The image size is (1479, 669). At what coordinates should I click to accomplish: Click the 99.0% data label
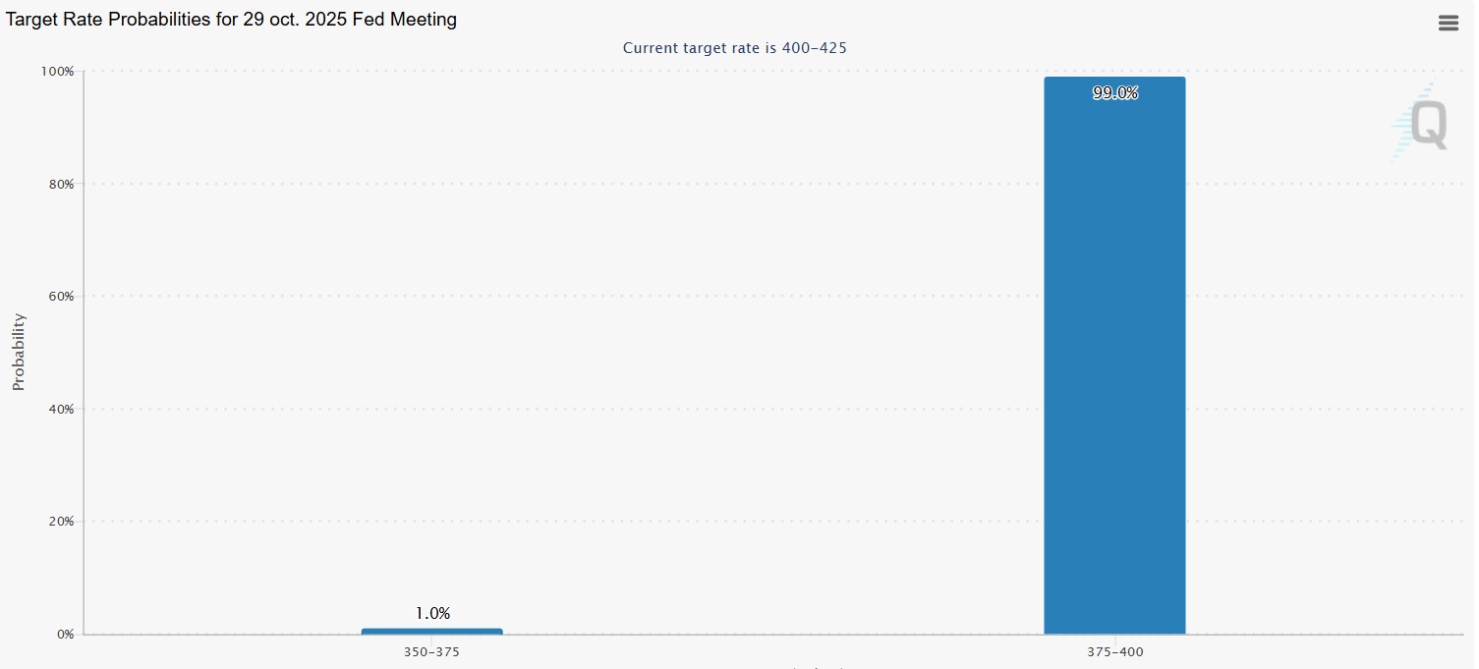click(1115, 93)
